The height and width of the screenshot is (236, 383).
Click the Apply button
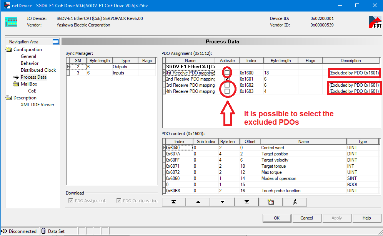pyautogui.click(x=336, y=218)
